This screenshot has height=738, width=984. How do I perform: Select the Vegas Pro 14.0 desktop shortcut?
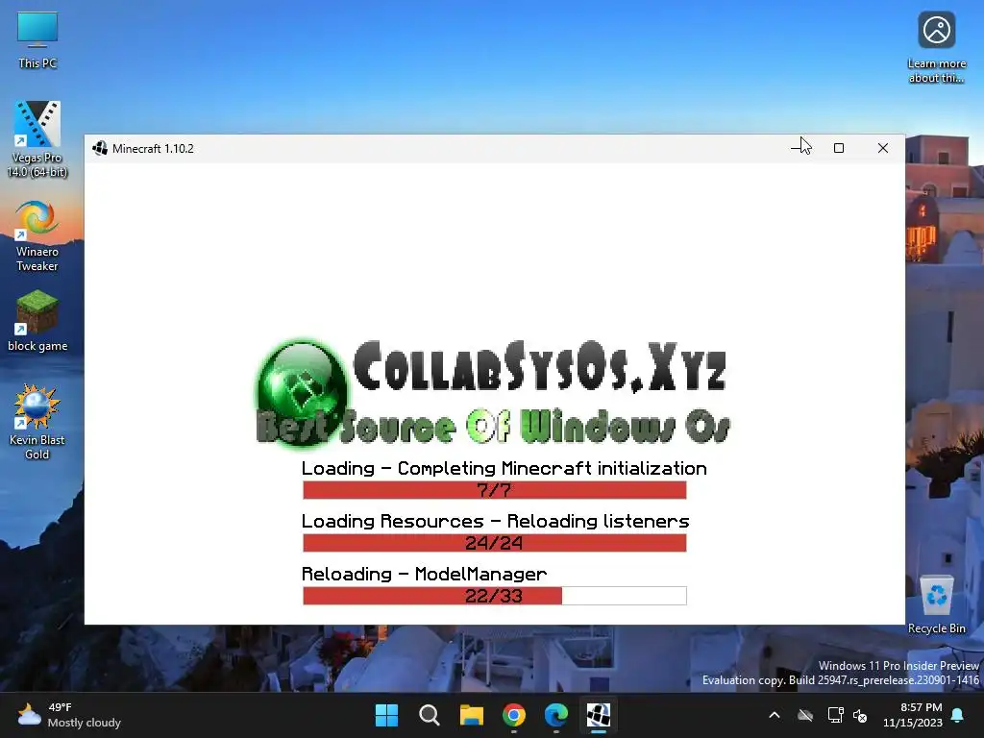pyautogui.click(x=37, y=138)
